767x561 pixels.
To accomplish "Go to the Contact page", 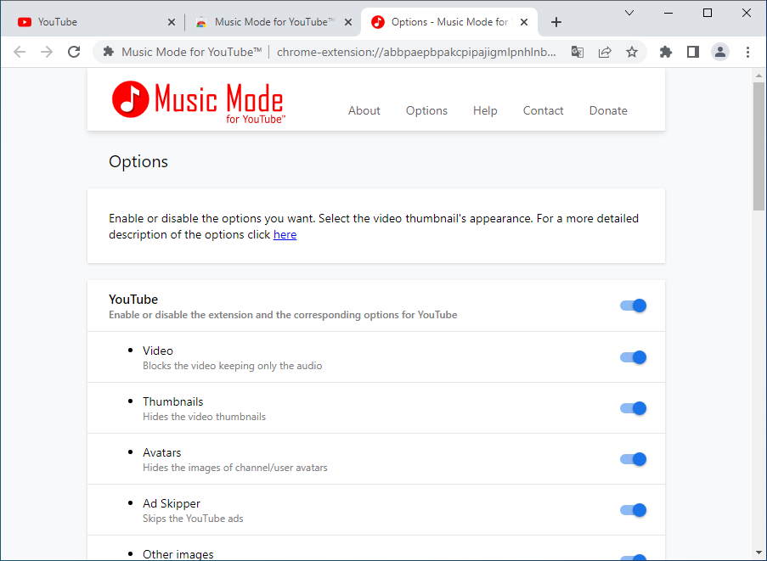I will 543,110.
